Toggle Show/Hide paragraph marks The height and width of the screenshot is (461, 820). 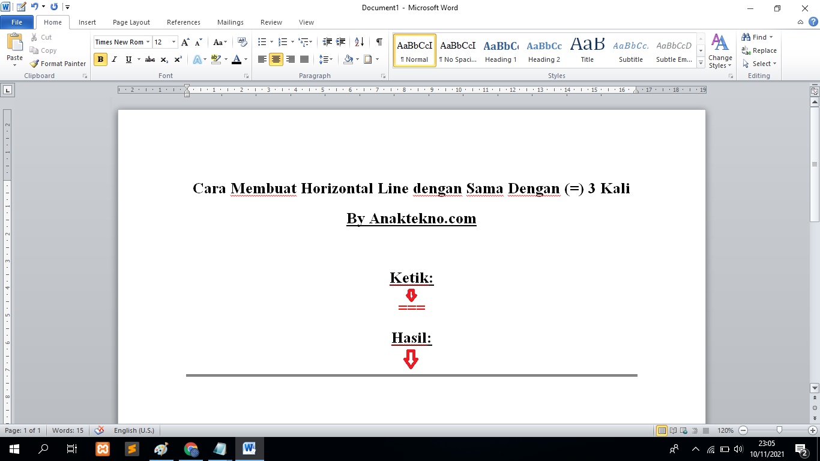[x=379, y=42]
